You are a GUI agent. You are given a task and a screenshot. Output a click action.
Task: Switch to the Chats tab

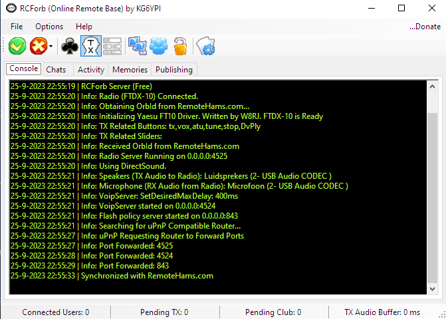pos(56,70)
